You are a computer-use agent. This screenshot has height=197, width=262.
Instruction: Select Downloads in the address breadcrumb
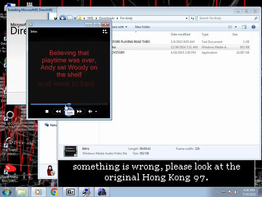tap(107, 18)
